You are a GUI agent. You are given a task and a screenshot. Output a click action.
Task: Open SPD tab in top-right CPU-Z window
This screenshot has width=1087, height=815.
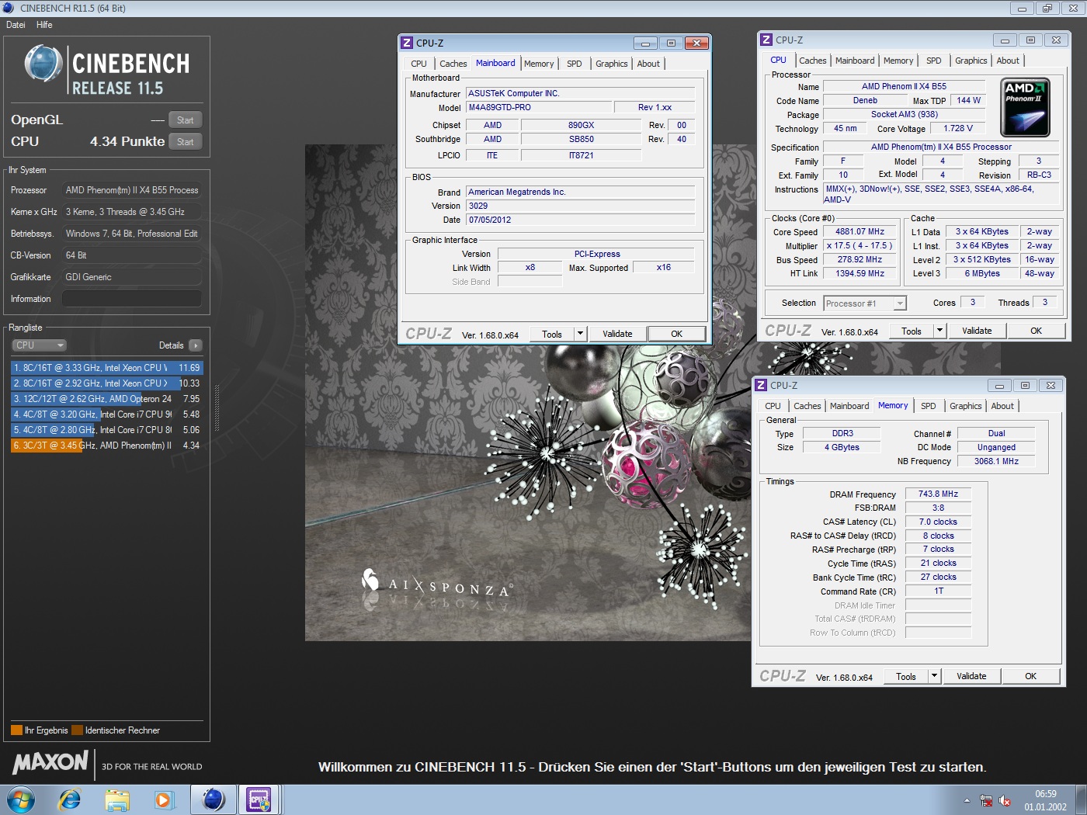tap(933, 61)
